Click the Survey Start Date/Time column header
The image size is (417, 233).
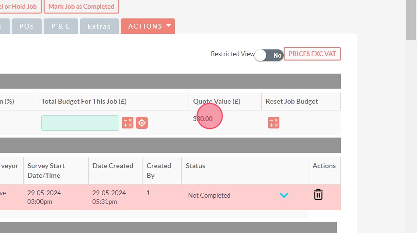click(46, 170)
